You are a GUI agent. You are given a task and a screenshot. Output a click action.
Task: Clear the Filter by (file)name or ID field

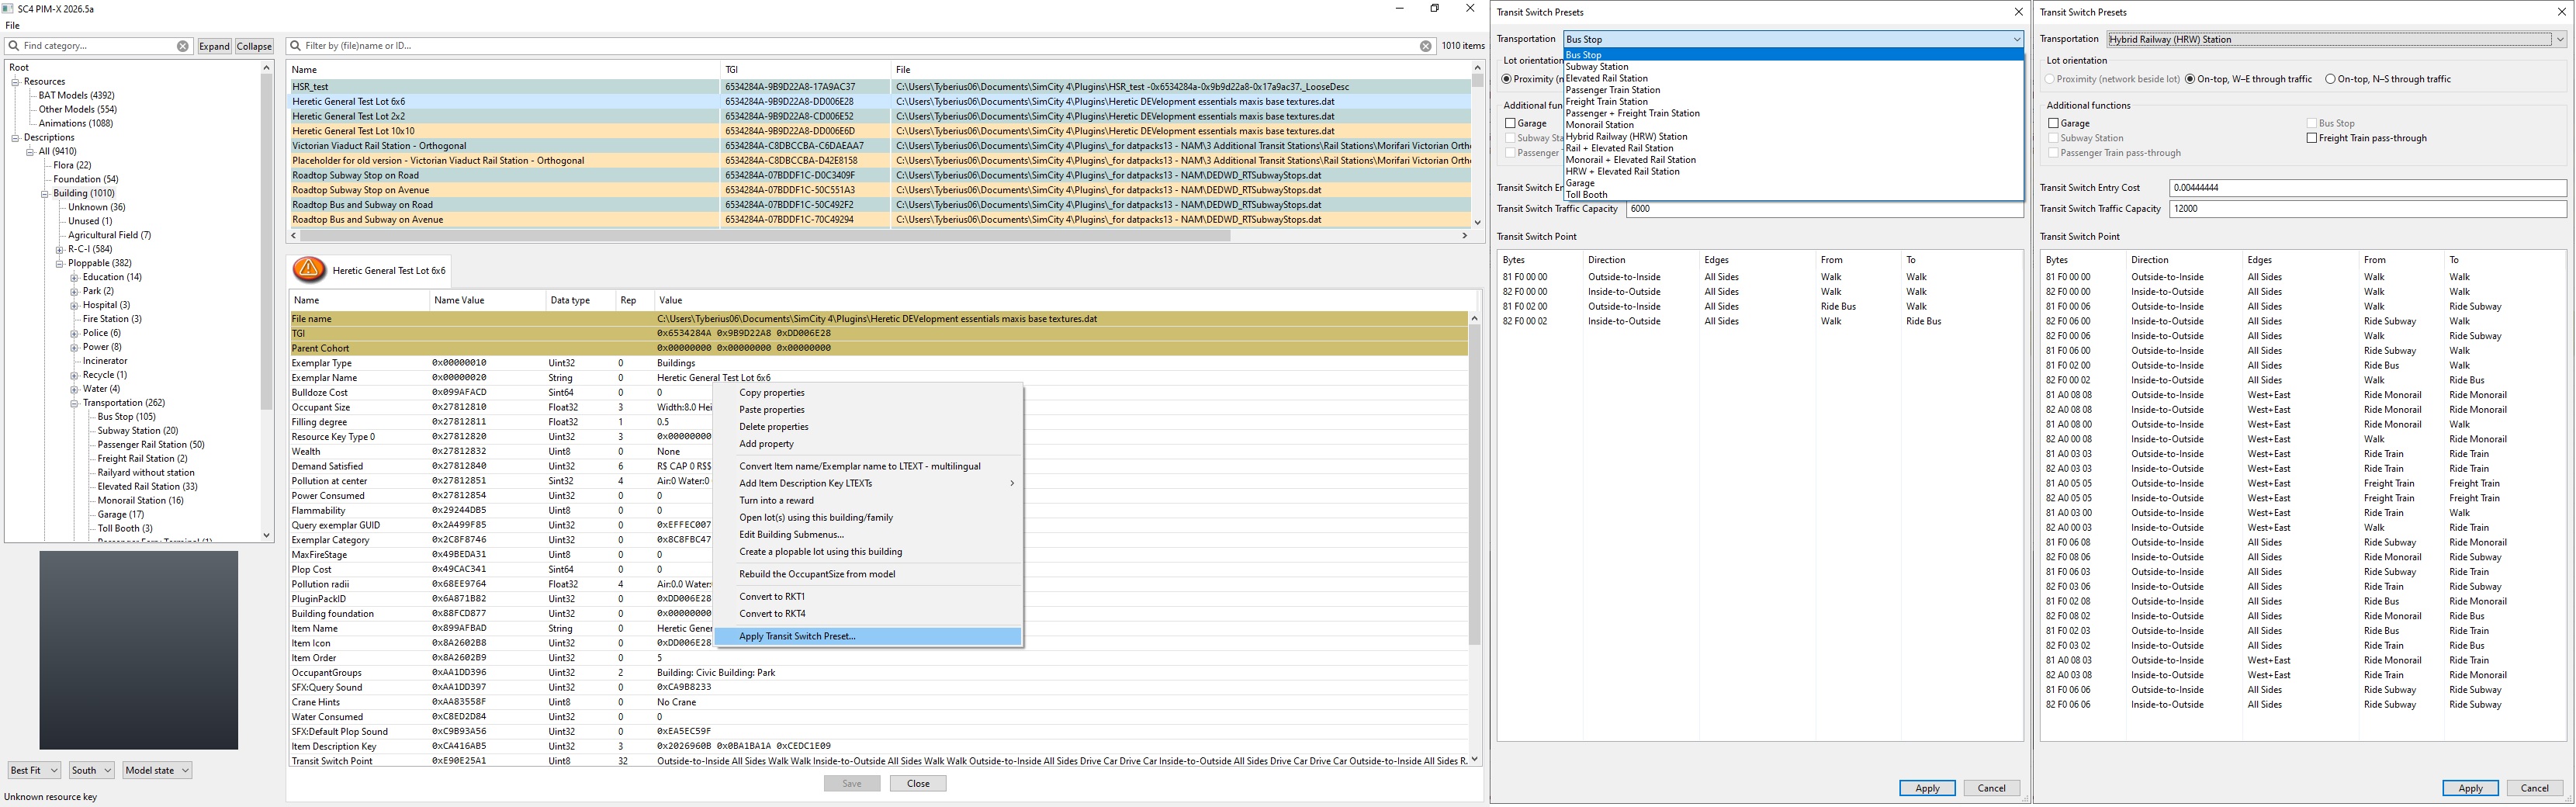1426,46
